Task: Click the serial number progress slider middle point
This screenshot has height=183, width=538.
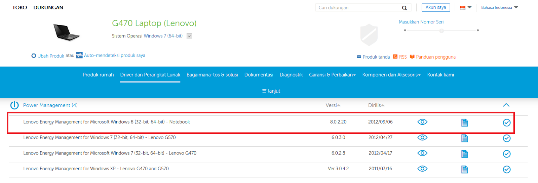Action: 441,30
